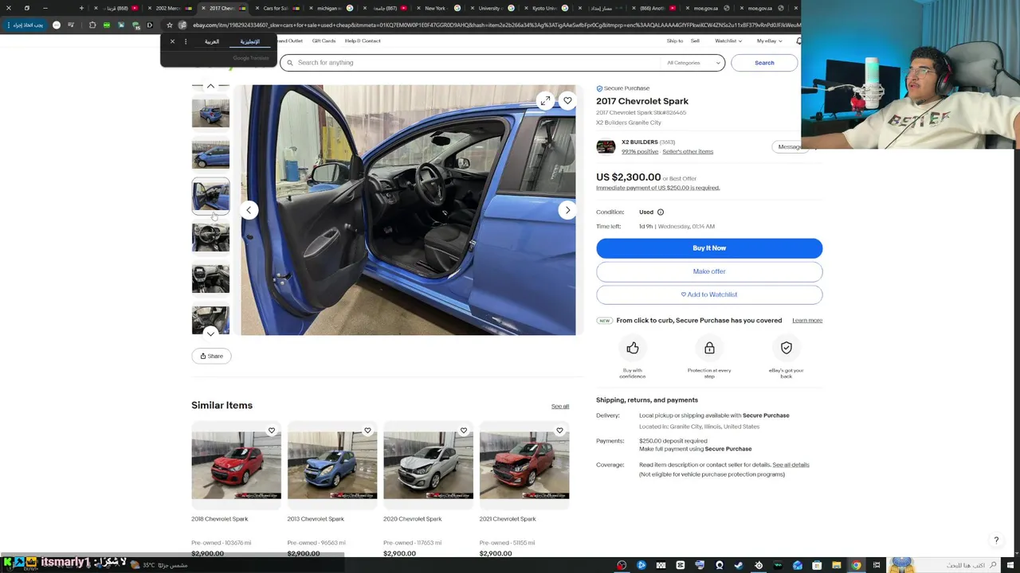This screenshot has width=1020, height=573.
Task: Open 99.1% positive feedback link
Action: 640,151
